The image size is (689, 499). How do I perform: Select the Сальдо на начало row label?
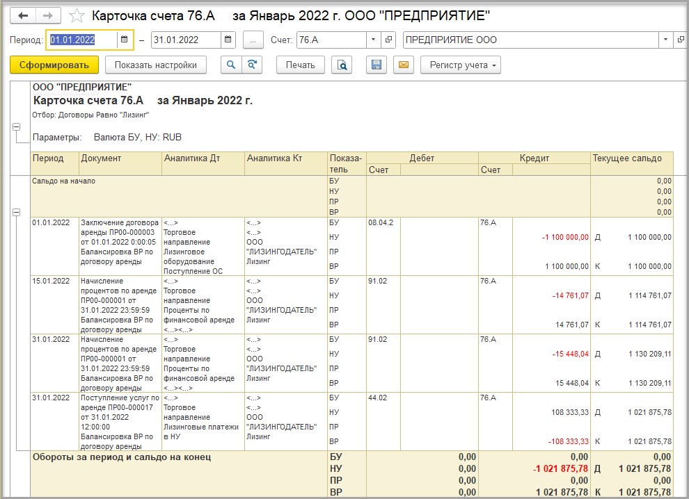(64, 181)
